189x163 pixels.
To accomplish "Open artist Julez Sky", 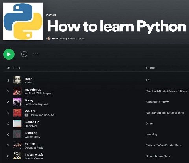I will (x=31, y=126).
